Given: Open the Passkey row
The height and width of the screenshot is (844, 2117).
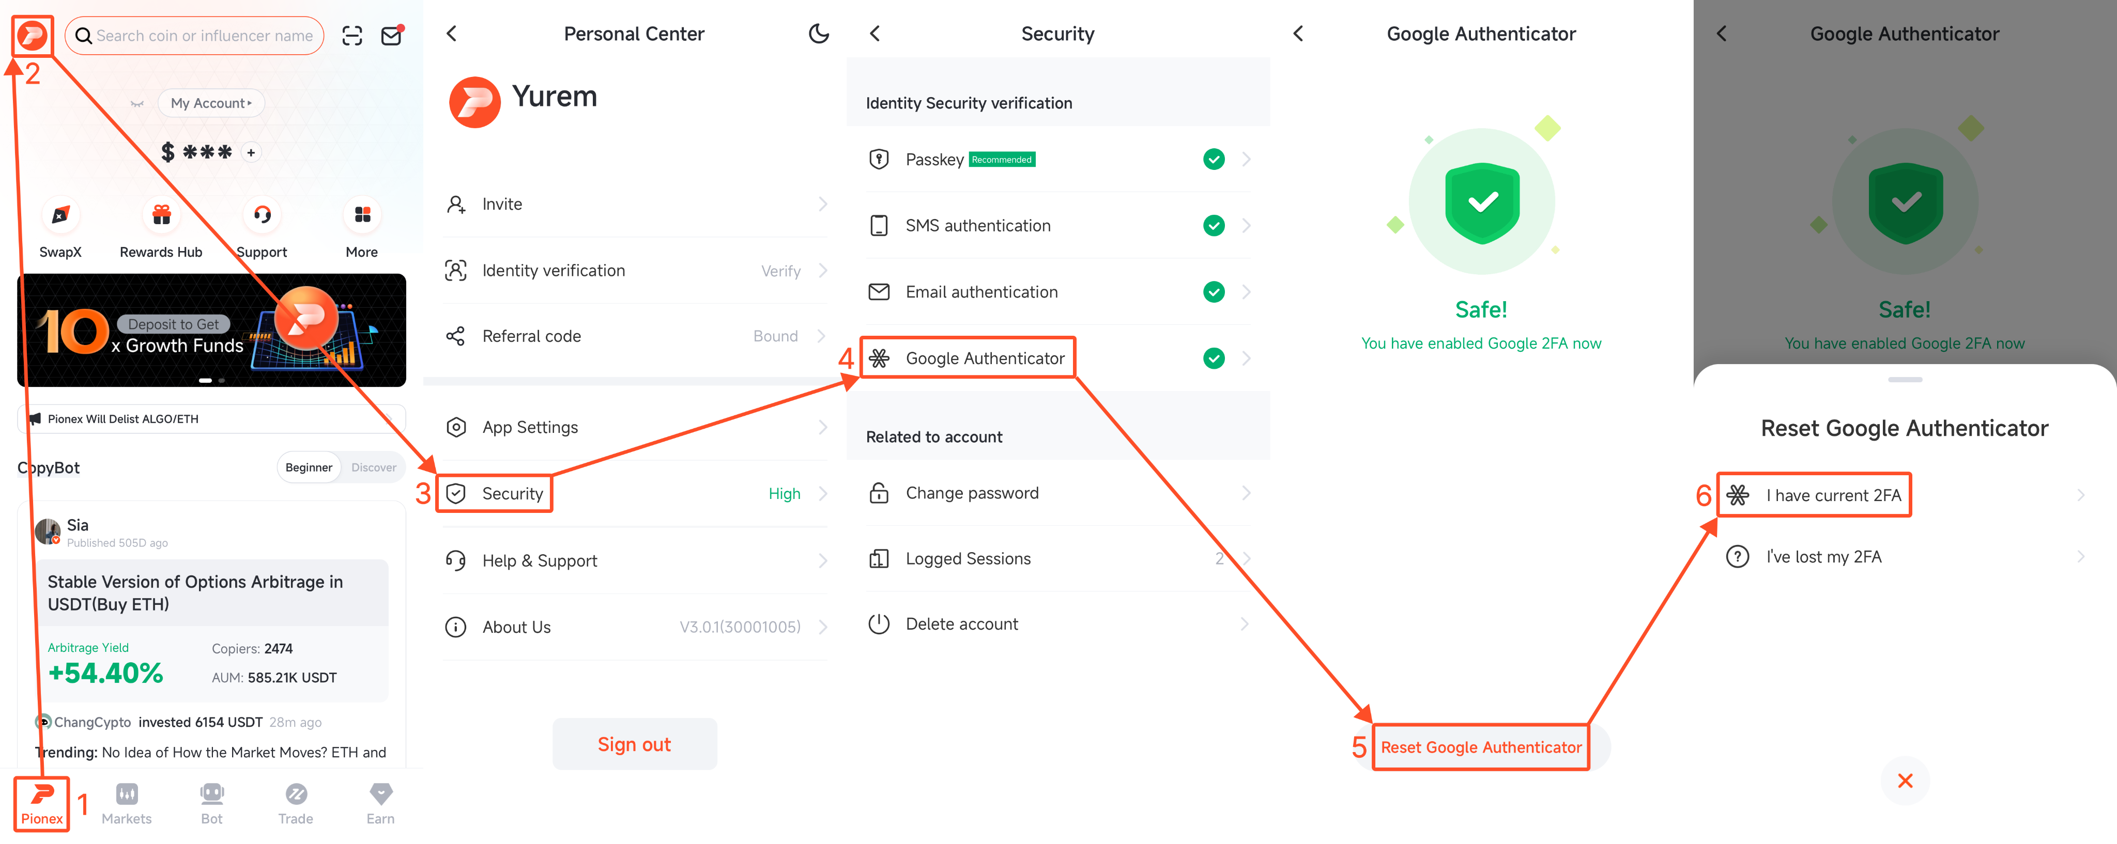Looking at the screenshot, I should 1058,159.
